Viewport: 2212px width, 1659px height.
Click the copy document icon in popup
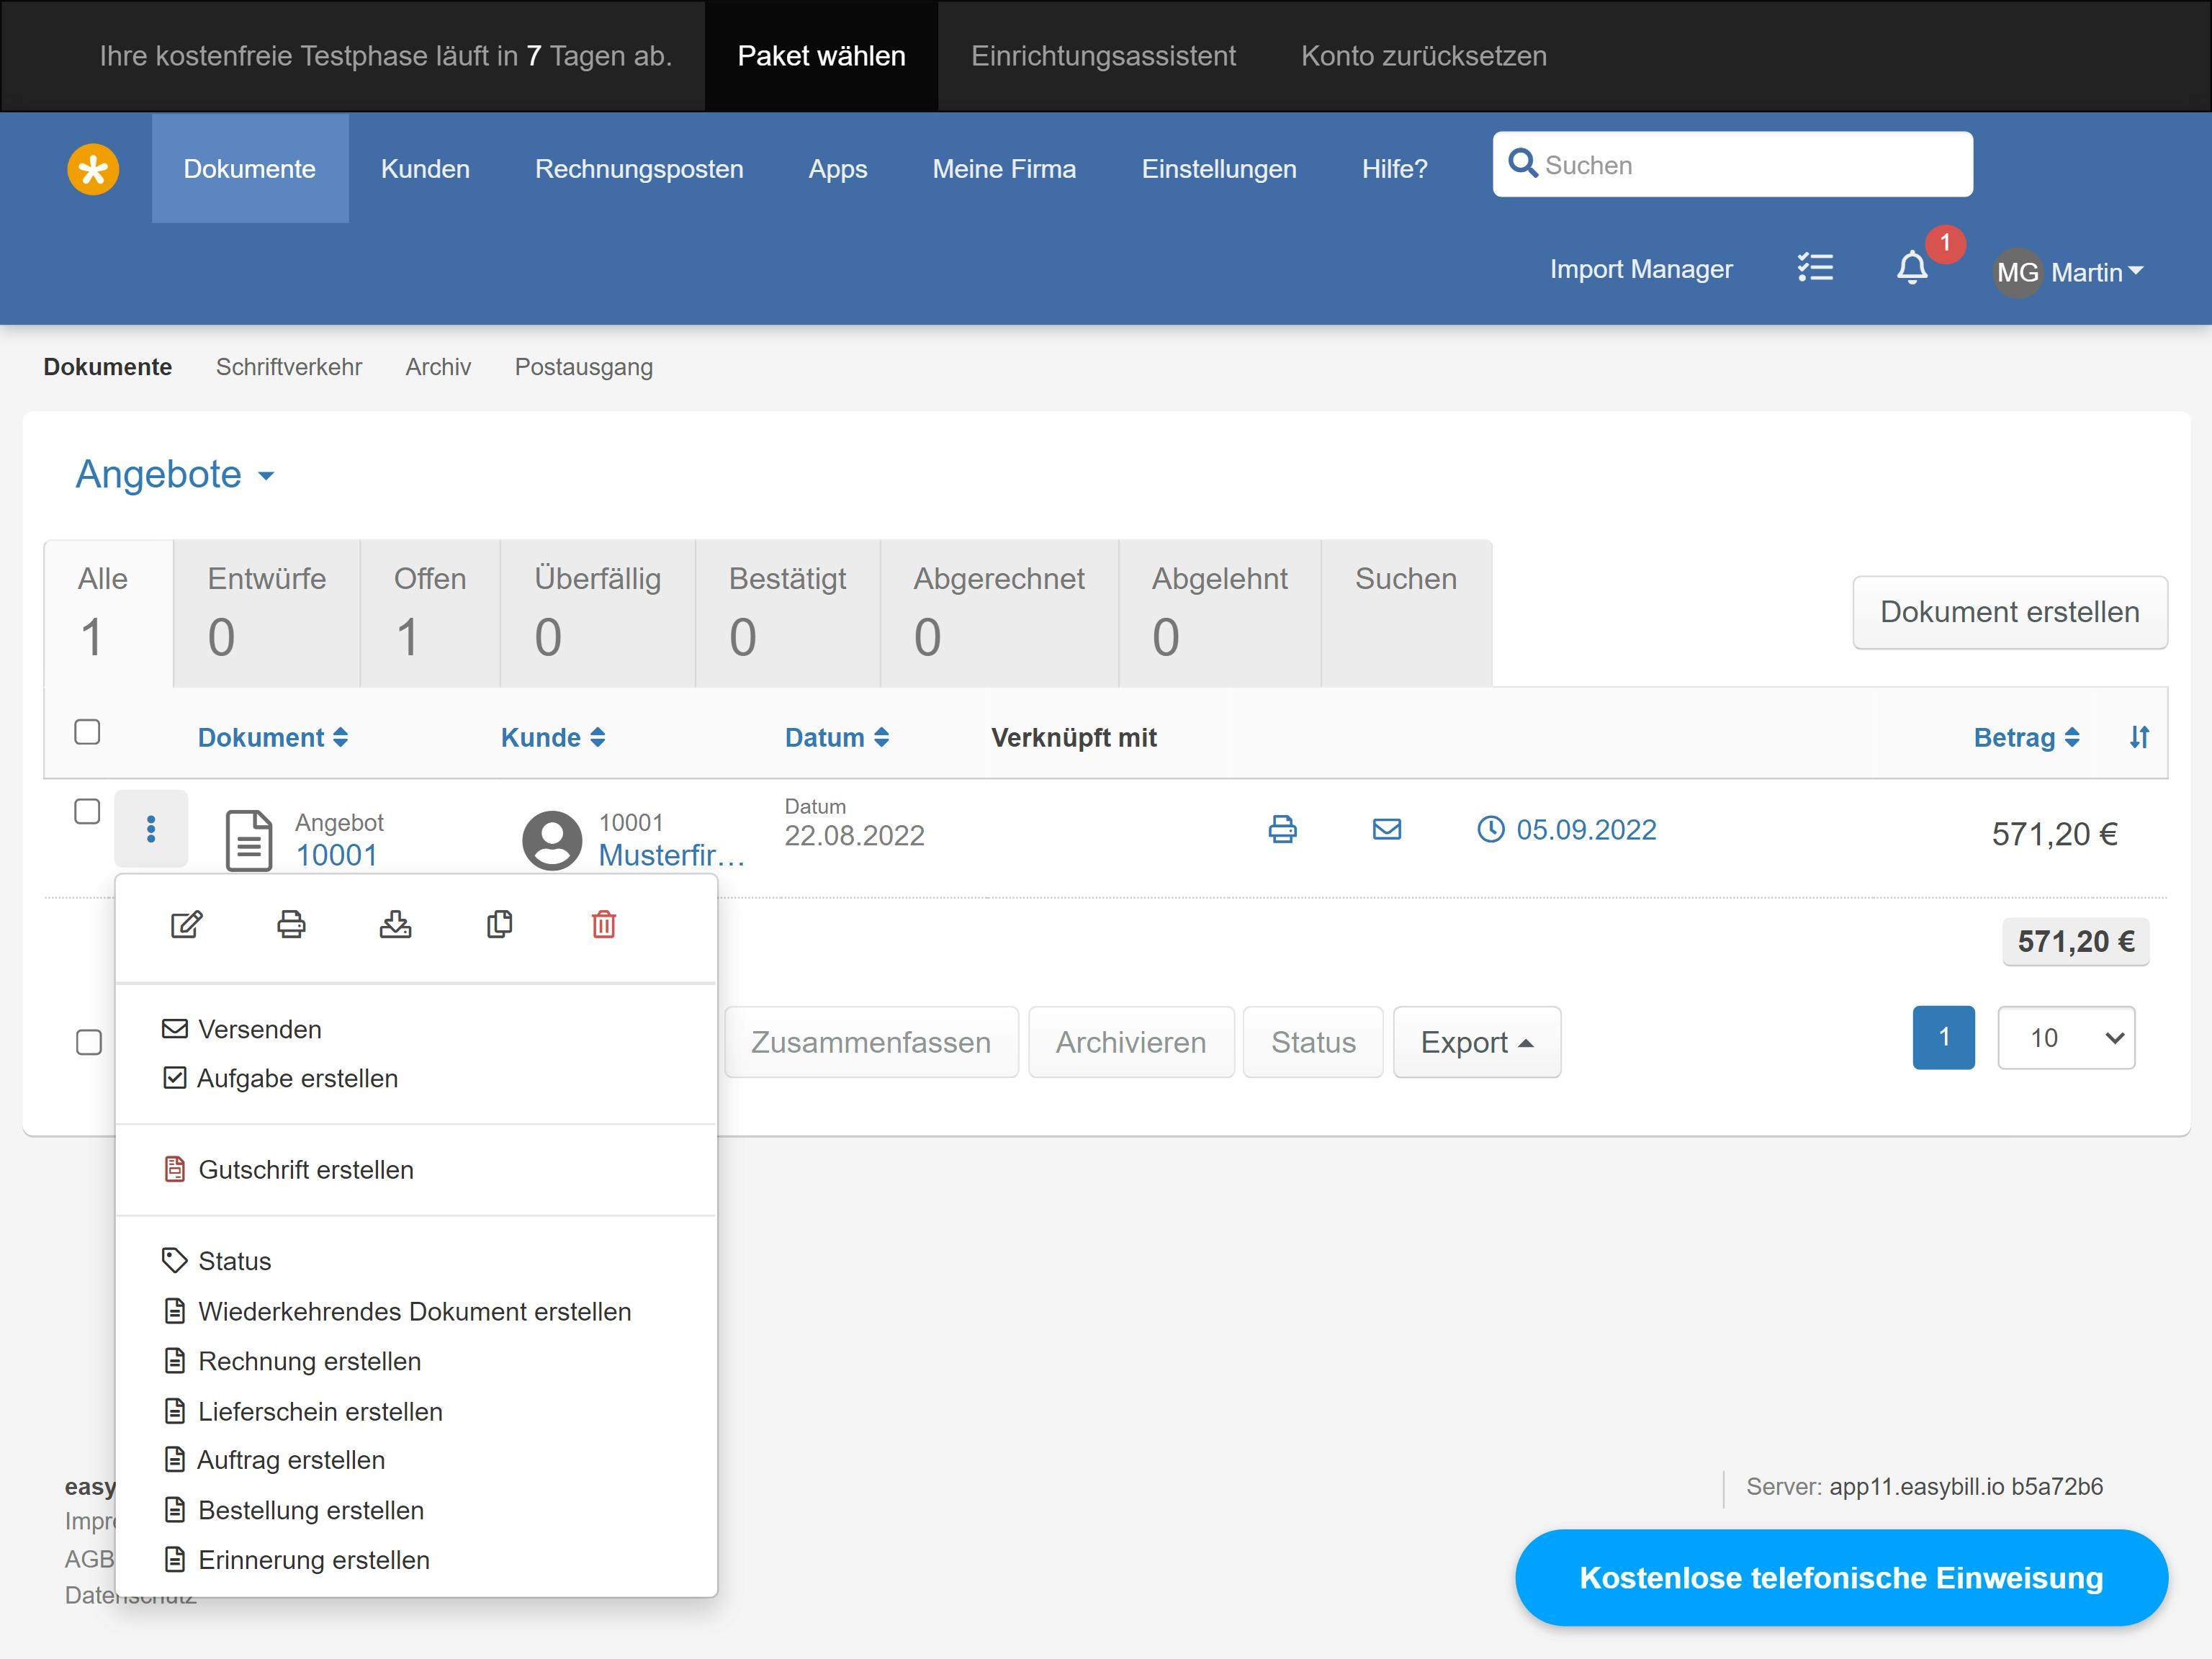pyautogui.click(x=500, y=924)
